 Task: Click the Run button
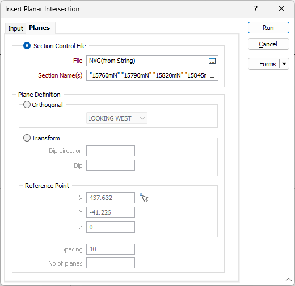(268, 28)
